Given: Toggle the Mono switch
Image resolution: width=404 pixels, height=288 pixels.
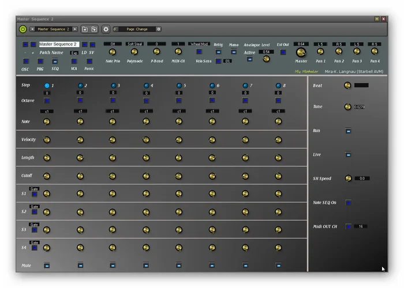Looking at the screenshot, I should point(234,52).
